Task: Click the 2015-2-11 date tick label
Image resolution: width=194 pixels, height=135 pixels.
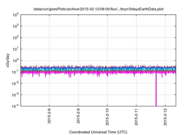Action: (136, 117)
